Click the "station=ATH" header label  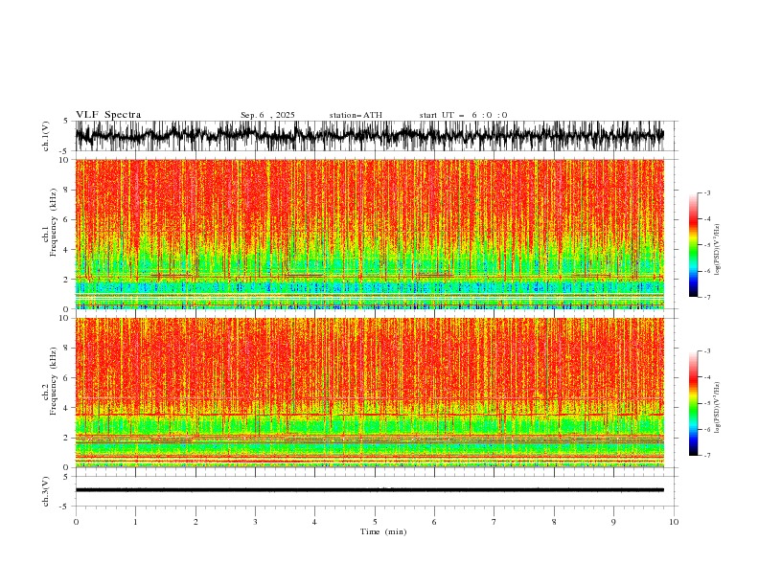(x=356, y=115)
